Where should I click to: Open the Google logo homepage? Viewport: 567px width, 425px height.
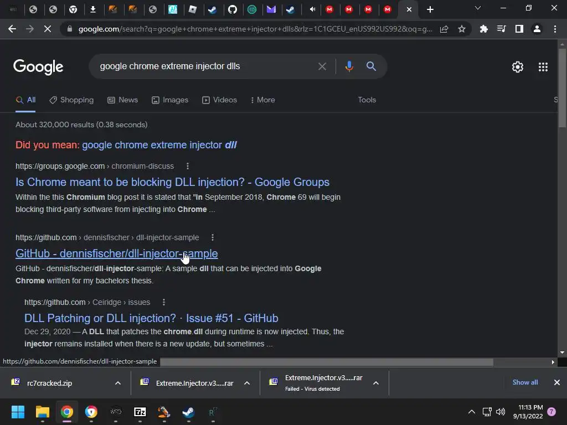point(38,67)
